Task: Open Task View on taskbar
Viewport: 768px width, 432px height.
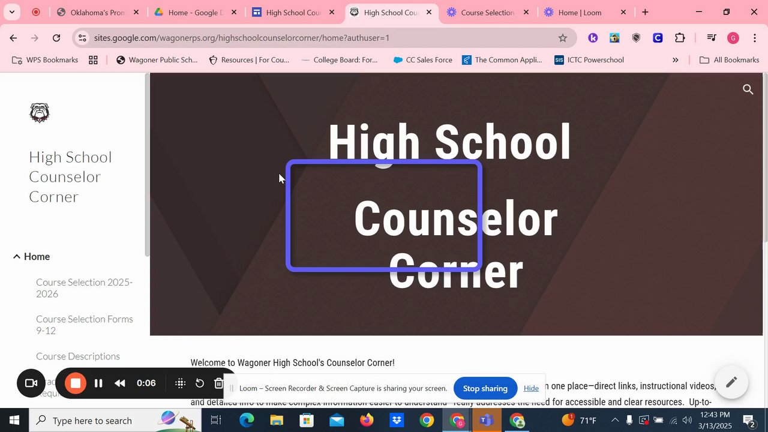Action: [x=216, y=420]
